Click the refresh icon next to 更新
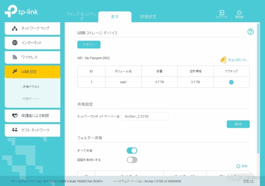The image size is (265, 186). 238,166
